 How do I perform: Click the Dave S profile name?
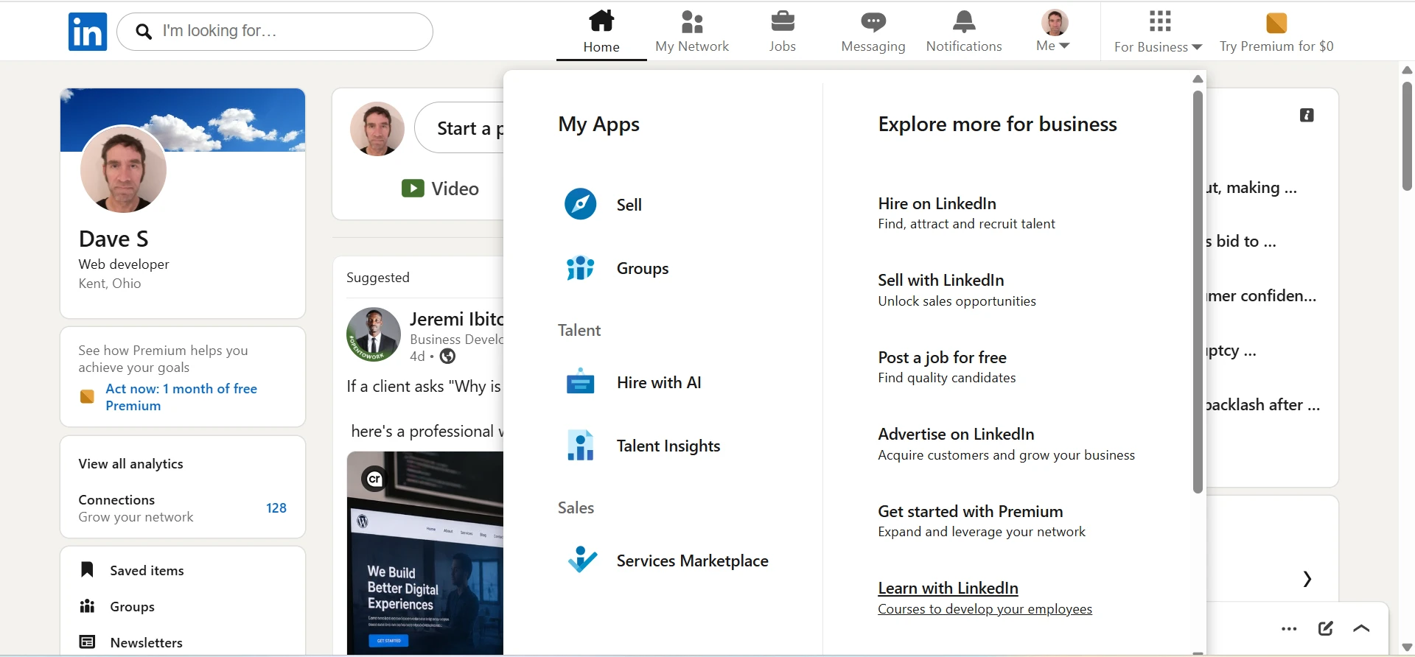113,239
